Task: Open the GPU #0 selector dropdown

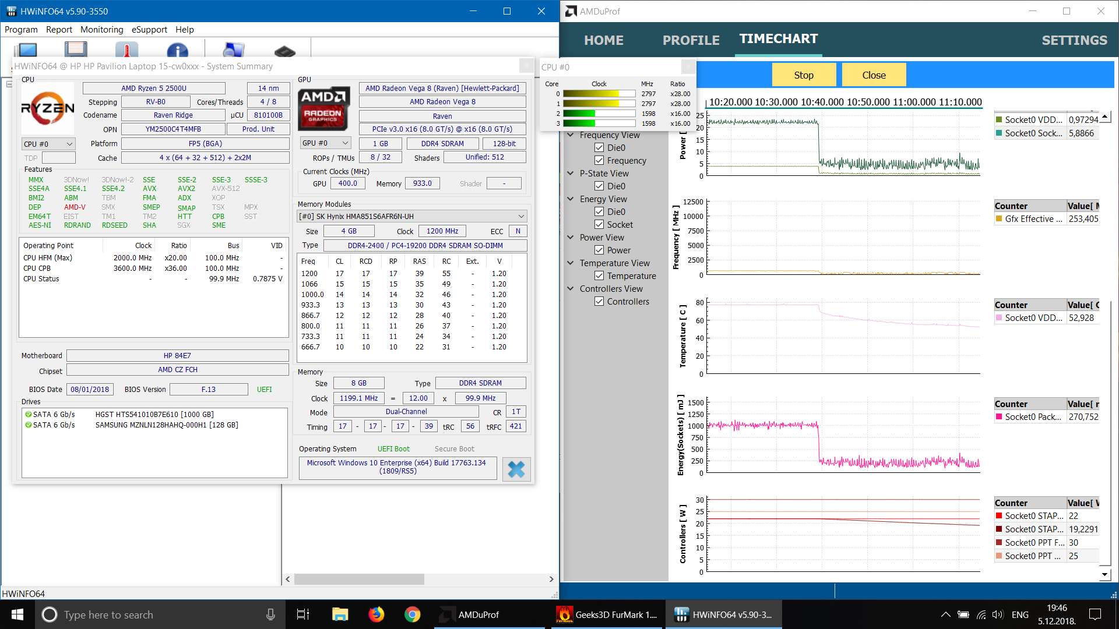Action: pyautogui.click(x=325, y=143)
